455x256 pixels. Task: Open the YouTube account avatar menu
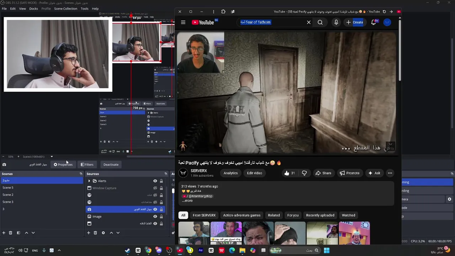[x=387, y=22]
